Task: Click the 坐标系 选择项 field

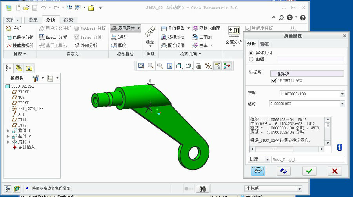Action: [307, 74]
